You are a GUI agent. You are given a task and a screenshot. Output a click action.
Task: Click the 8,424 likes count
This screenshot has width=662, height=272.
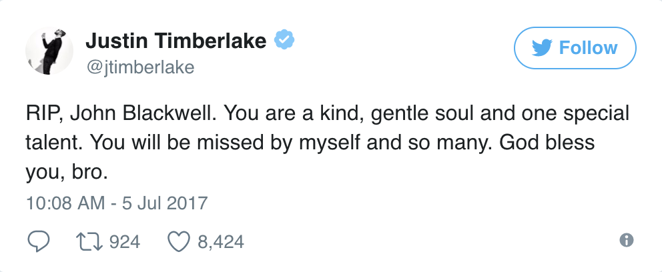coord(221,241)
